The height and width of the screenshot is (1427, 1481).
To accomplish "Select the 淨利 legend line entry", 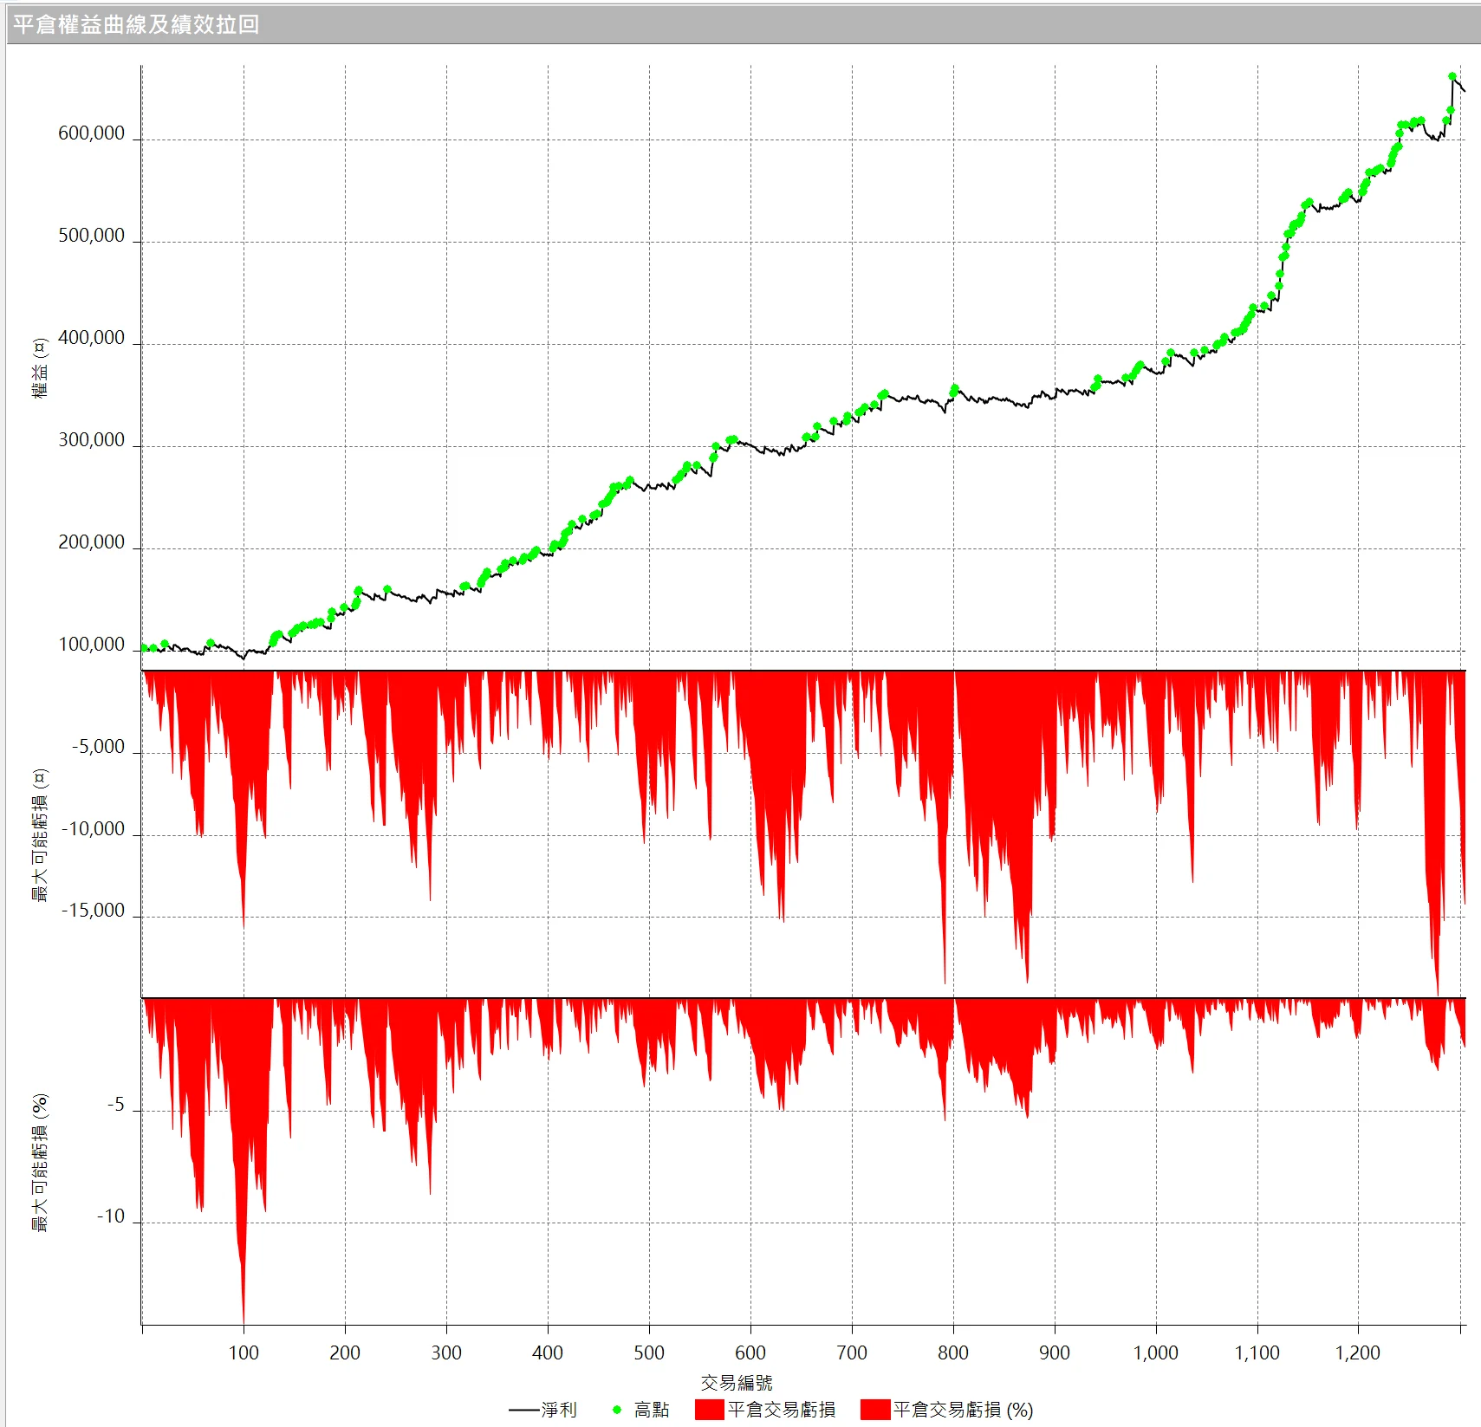I will [542, 1410].
